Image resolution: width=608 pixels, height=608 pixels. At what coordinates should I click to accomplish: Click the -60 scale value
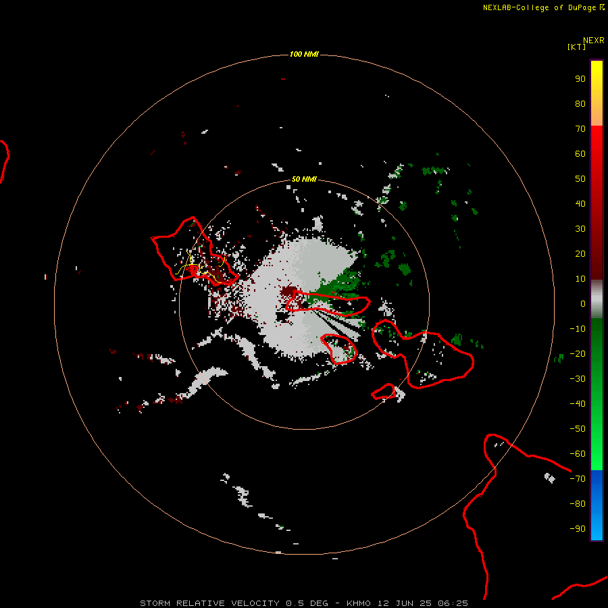coord(578,454)
